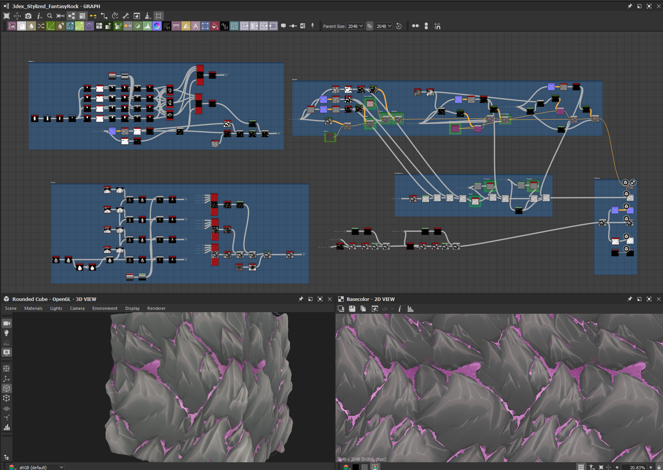Show image info in 2D view toolbar

tap(399, 309)
